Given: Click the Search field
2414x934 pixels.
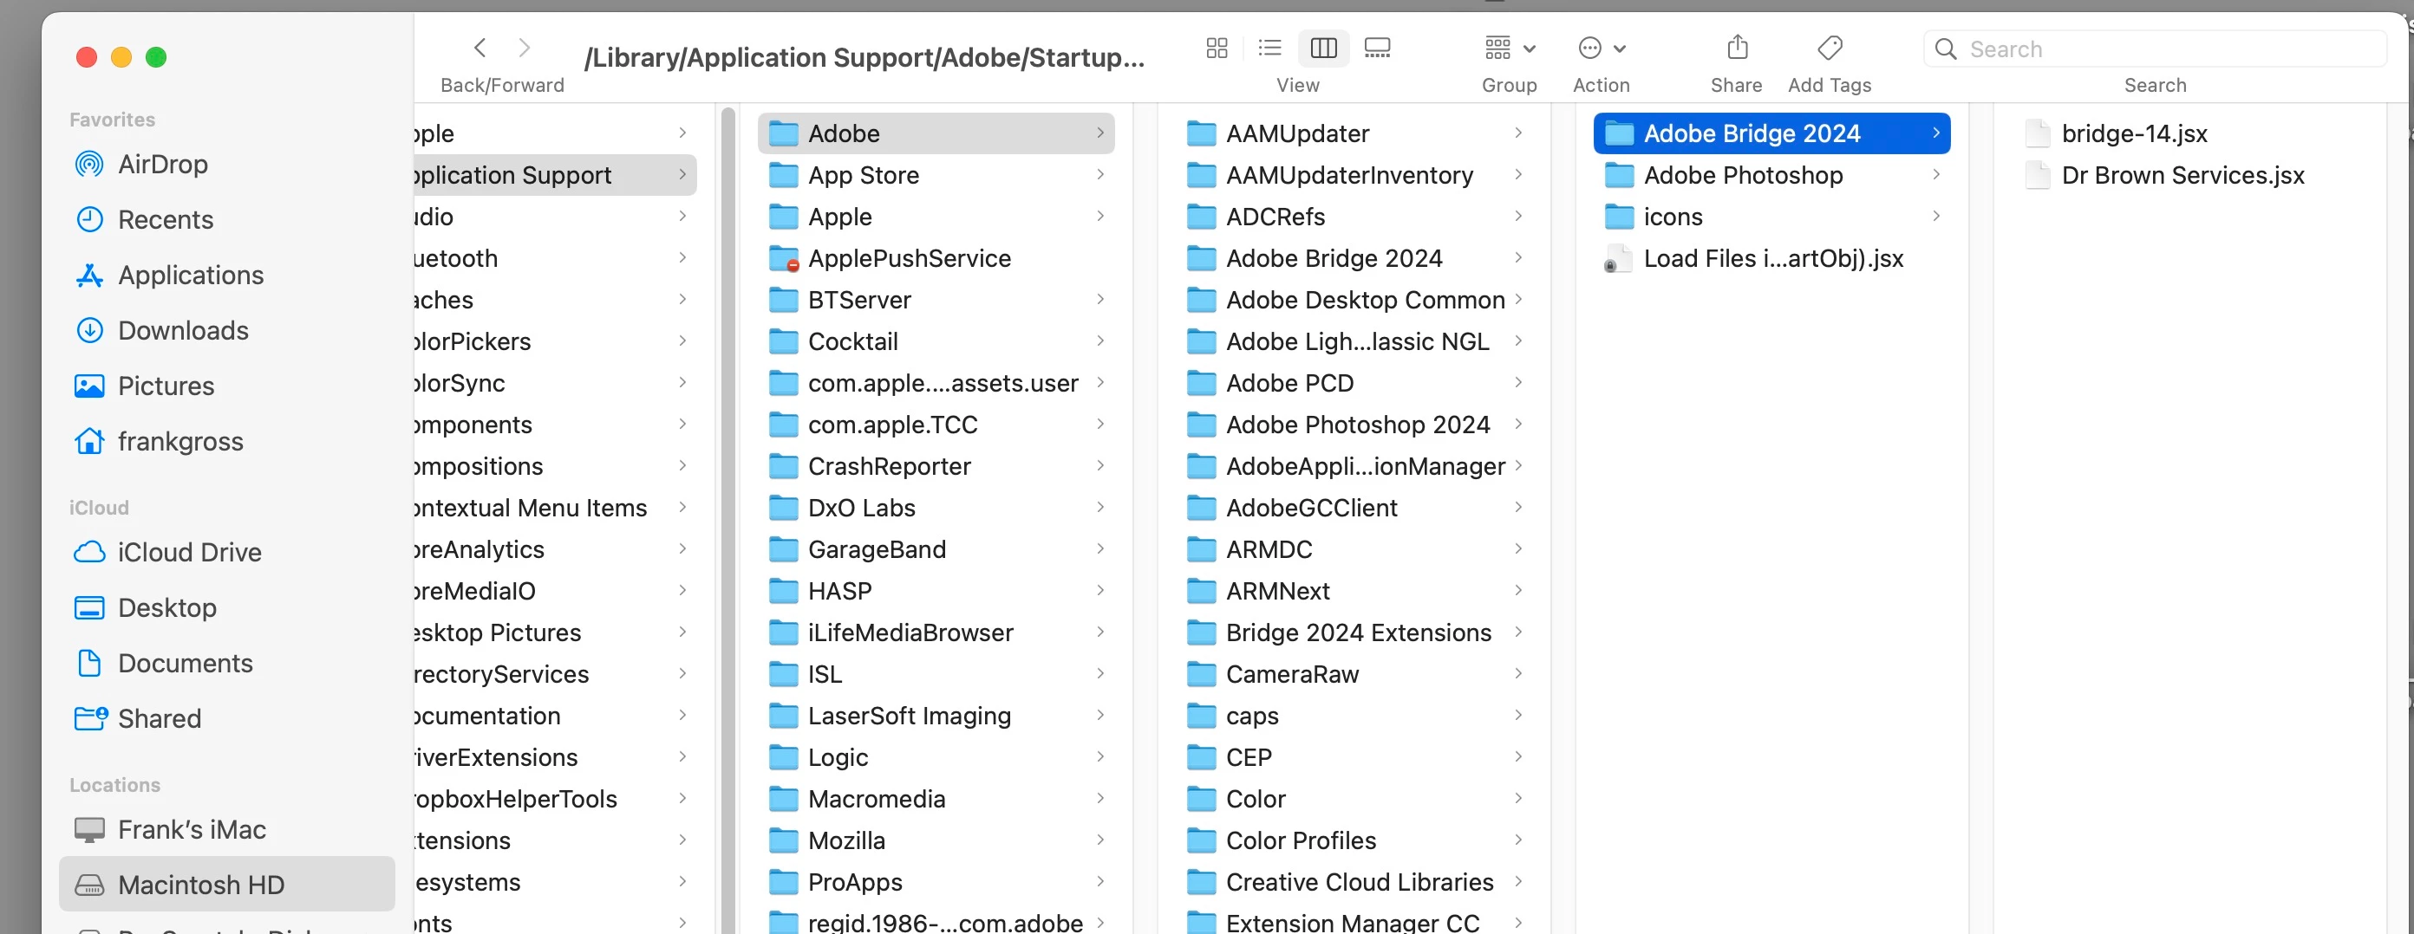Looking at the screenshot, I should coord(2155,49).
